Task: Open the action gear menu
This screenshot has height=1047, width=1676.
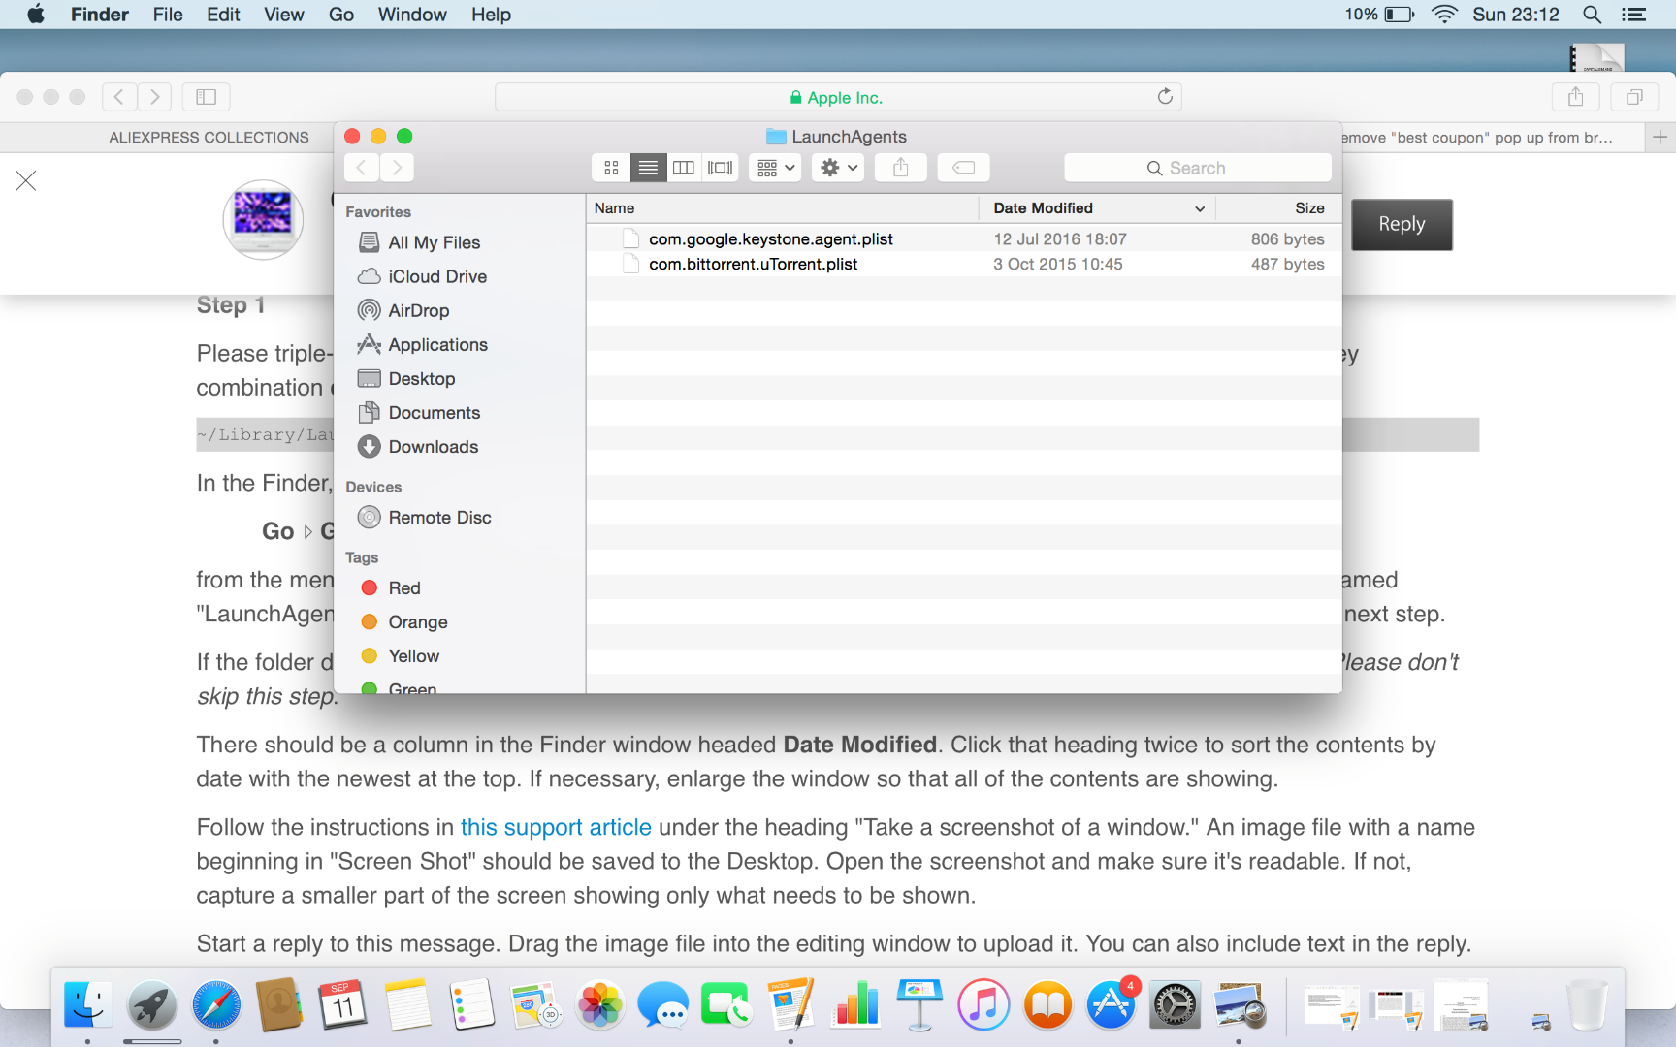Action: click(x=836, y=167)
